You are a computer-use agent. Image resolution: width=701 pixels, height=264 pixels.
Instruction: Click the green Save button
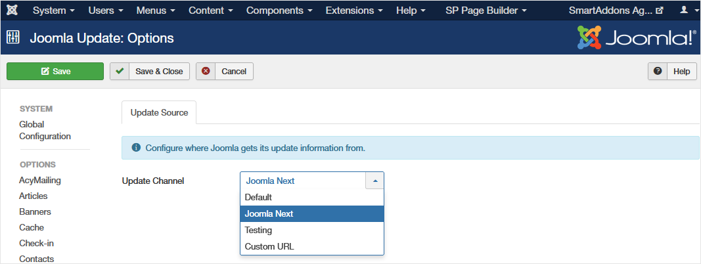point(55,71)
